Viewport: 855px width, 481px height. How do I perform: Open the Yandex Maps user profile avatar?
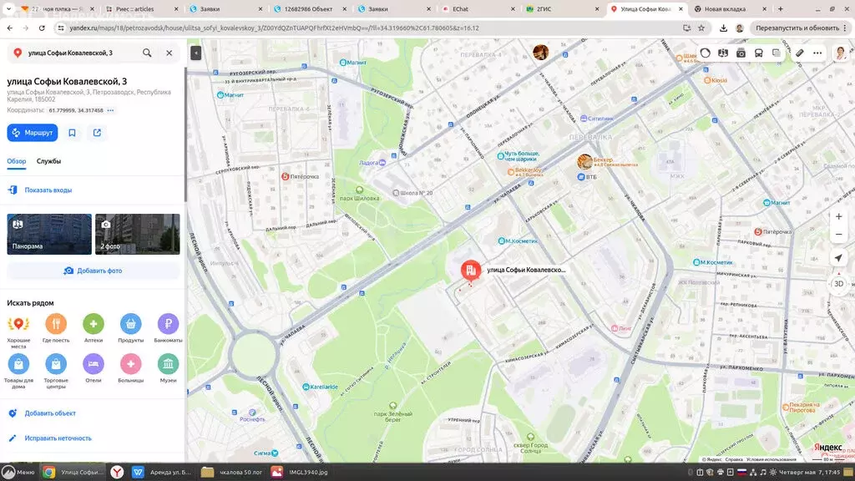(840, 53)
